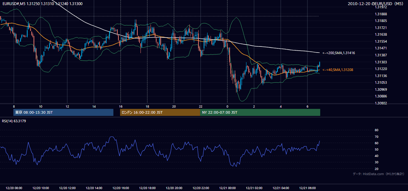Click hour 22 on the price chart time axis
This screenshot has height=191, width=408.
(200, 106)
